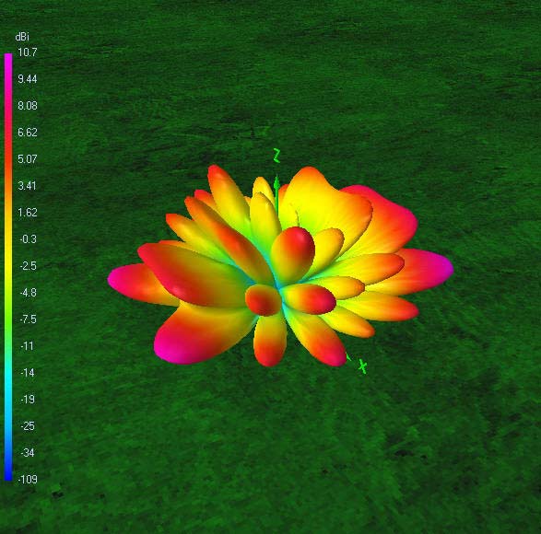Select the -34 scale label

pyautogui.click(x=28, y=452)
